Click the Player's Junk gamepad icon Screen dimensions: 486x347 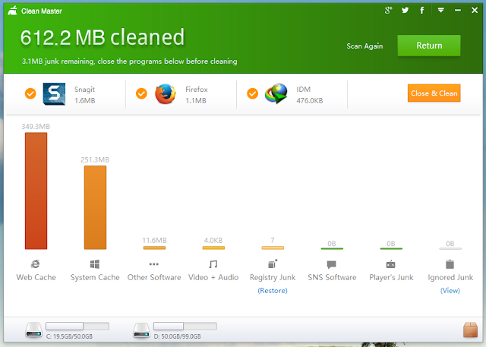pos(390,264)
